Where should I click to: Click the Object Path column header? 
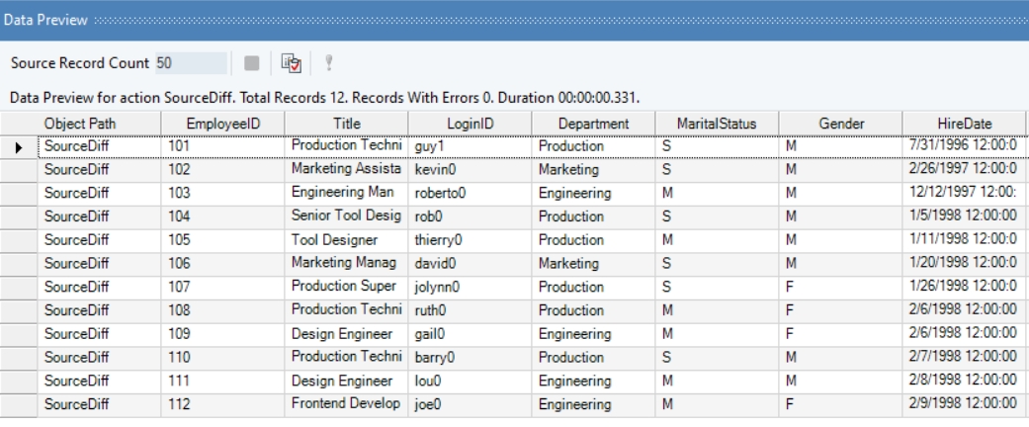pos(99,124)
